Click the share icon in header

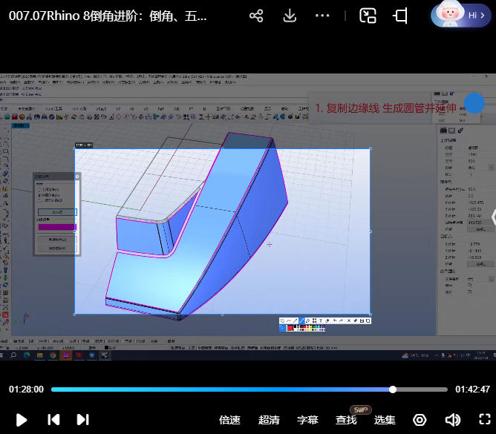(x=256, y=16)
